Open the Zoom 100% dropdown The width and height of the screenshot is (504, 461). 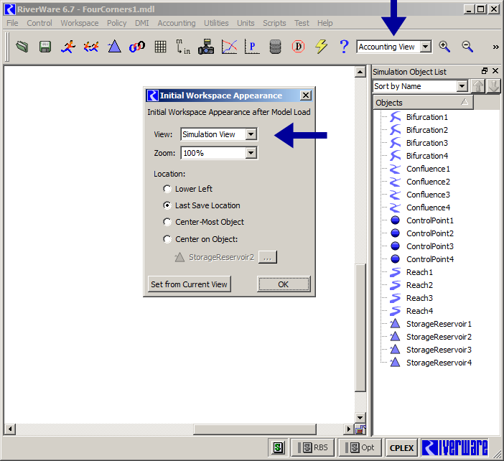coord(251,153)
